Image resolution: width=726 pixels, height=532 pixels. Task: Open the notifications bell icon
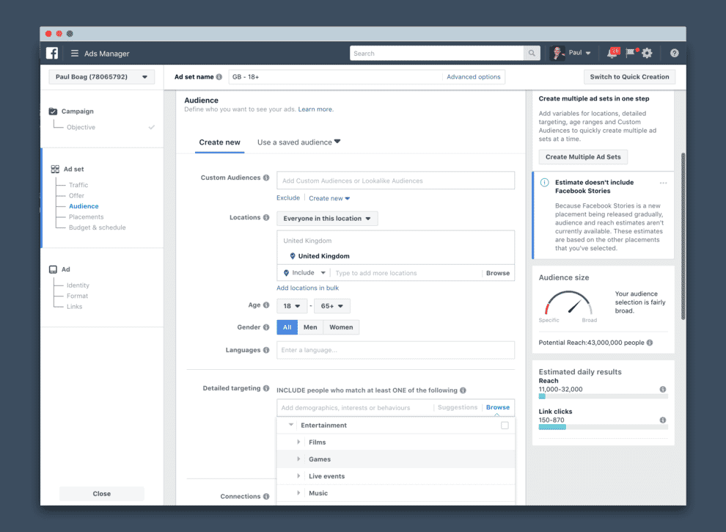click(x=612, y=54)
